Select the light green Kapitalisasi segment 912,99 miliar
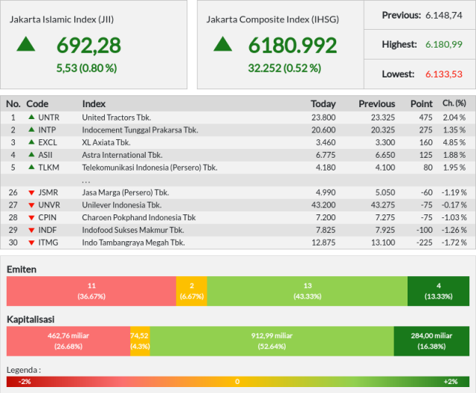 272,341
